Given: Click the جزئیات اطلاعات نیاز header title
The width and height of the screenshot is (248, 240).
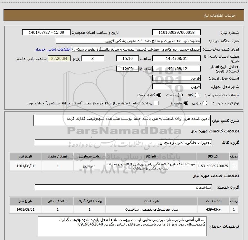Looking at the screenshot, I should coord(219,15).
